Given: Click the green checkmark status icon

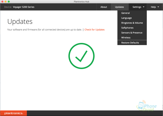Looking at the screenshot, I should point(81,56).
